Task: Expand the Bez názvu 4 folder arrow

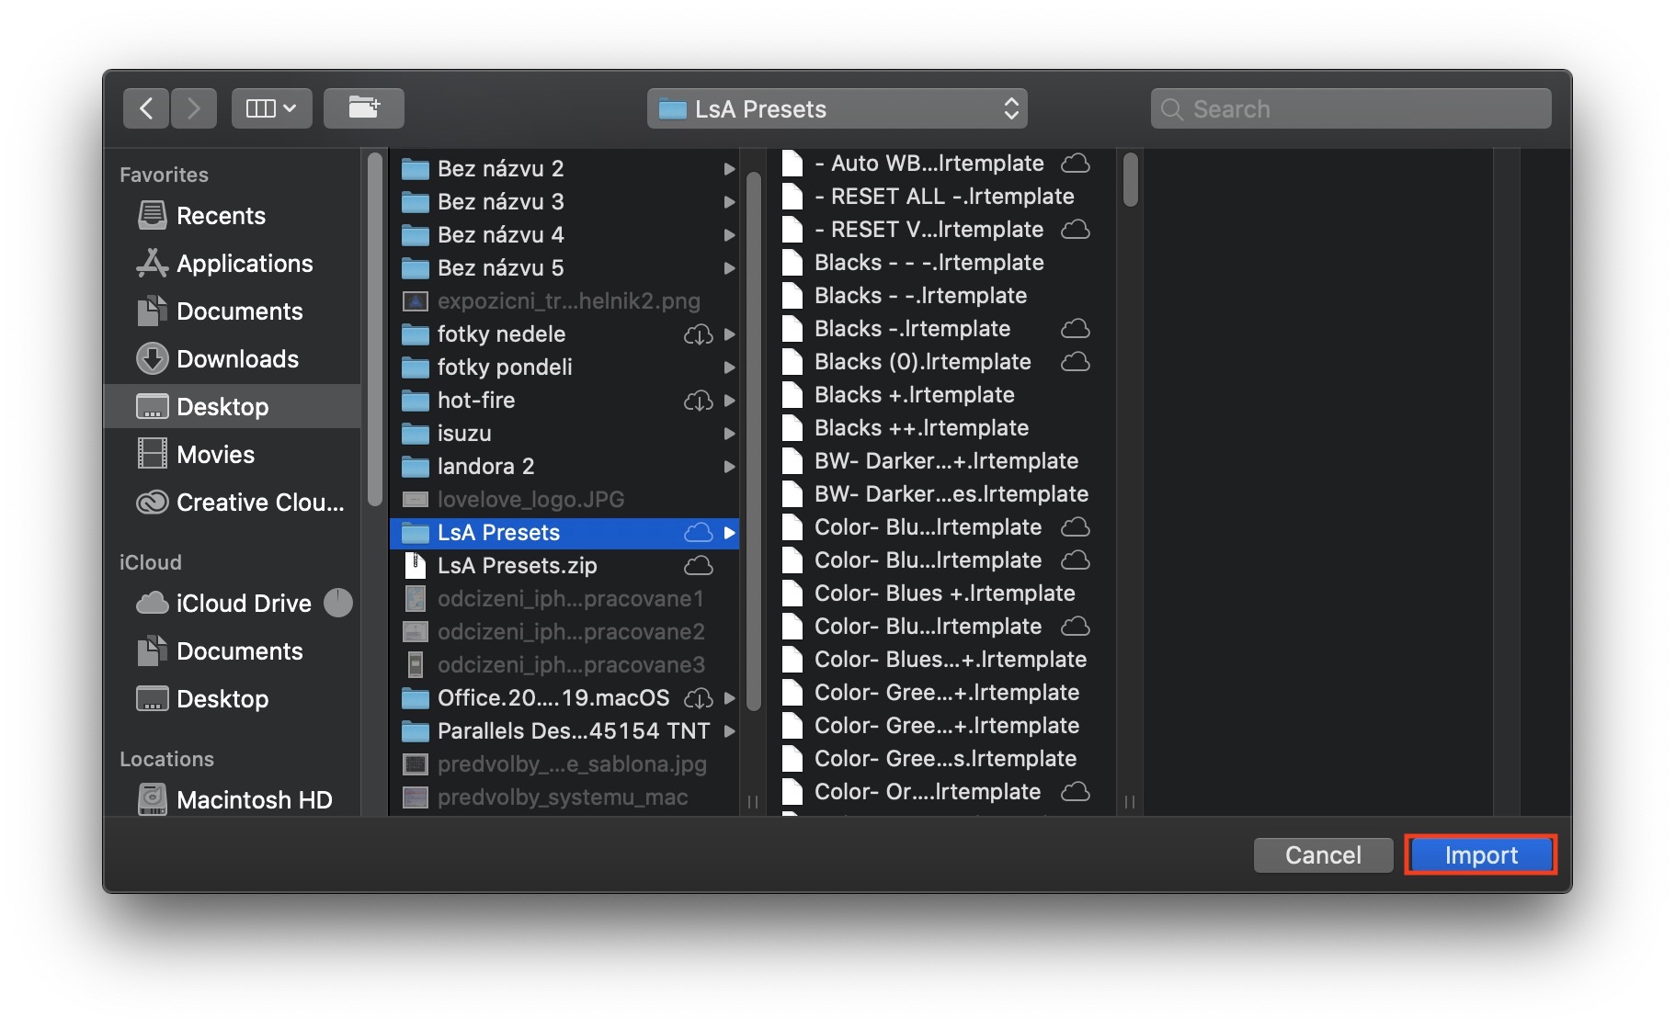Action: 729,235
